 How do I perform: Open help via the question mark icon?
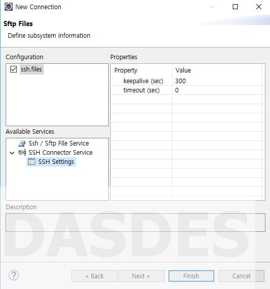[14, 275]
